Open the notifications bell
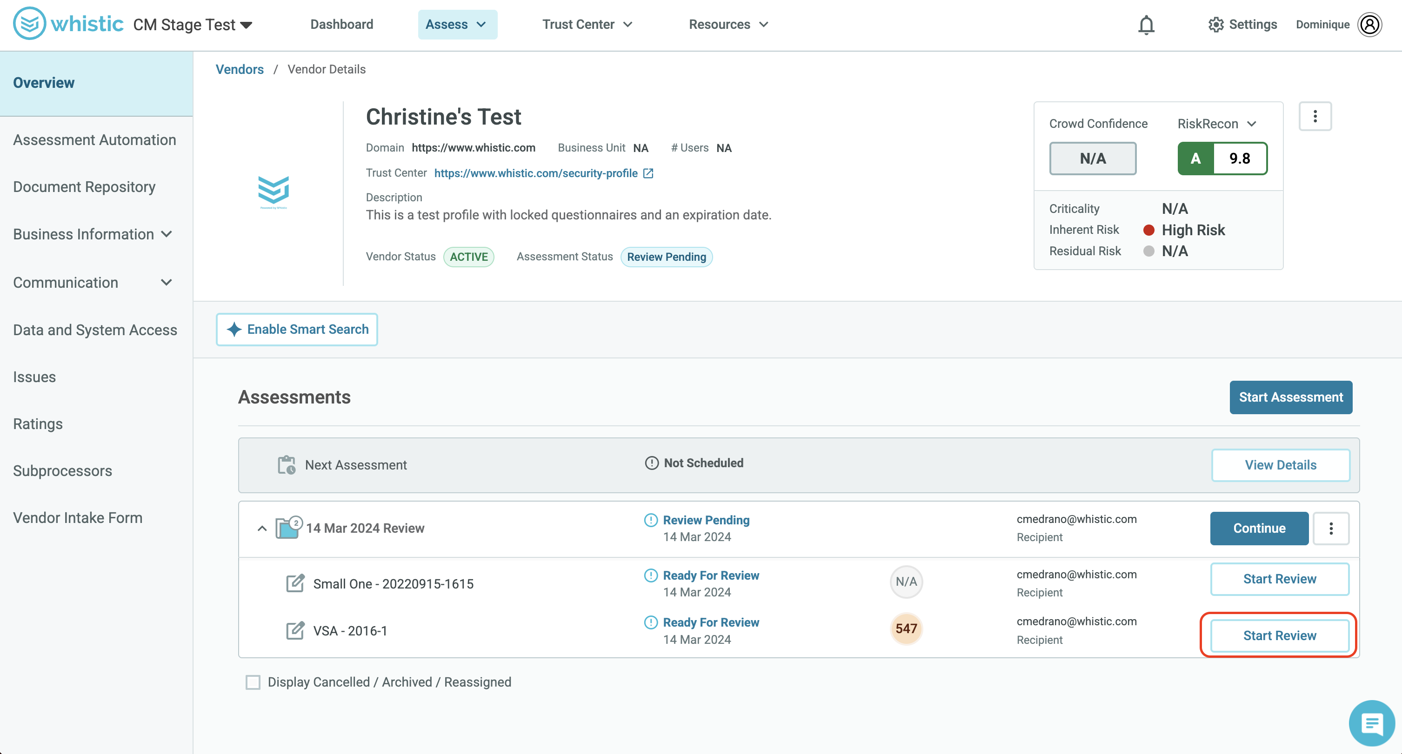Image resolution: width=1402 pixels, height=754 pixels. [1146, 25]
